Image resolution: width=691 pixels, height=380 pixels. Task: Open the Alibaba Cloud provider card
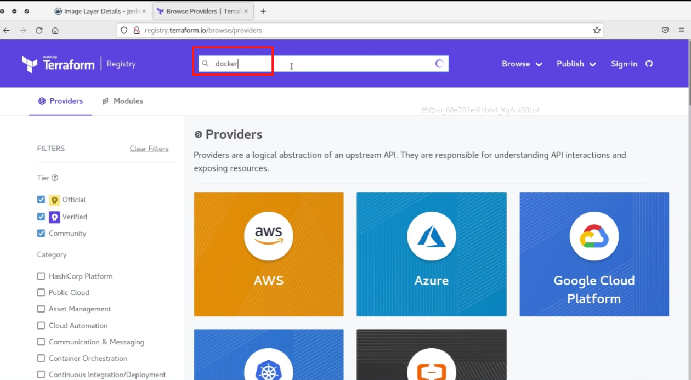432,355
